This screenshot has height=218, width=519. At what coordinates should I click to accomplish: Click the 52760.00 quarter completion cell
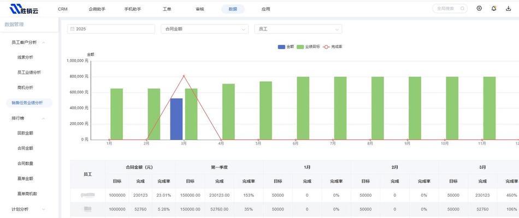click(219, 209)
